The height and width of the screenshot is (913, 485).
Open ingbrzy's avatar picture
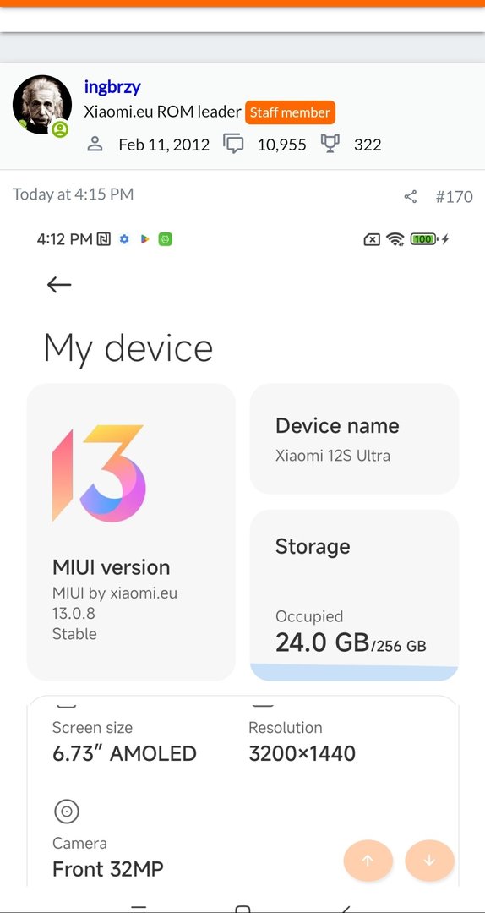pyautogui.click(x=42, y=105)
